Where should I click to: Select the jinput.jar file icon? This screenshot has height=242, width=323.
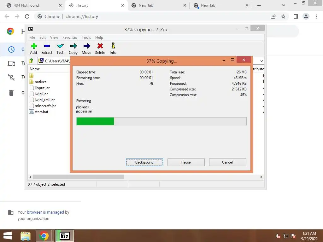click(x=32, y=88)
